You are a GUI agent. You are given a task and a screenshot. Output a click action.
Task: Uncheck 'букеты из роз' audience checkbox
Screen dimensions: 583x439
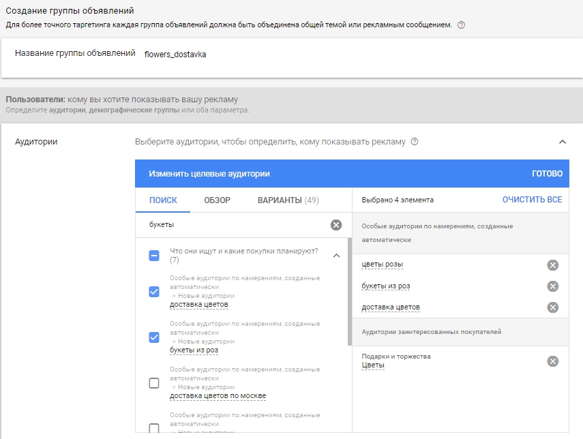[x=154, y=337]
